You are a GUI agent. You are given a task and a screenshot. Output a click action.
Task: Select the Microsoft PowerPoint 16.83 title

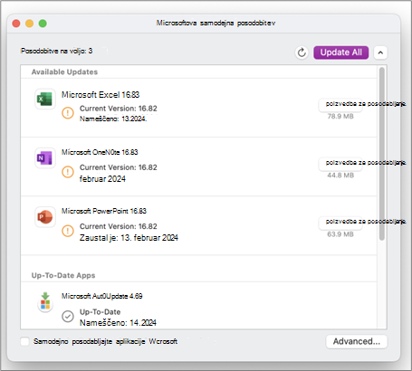tap(104, 211)
